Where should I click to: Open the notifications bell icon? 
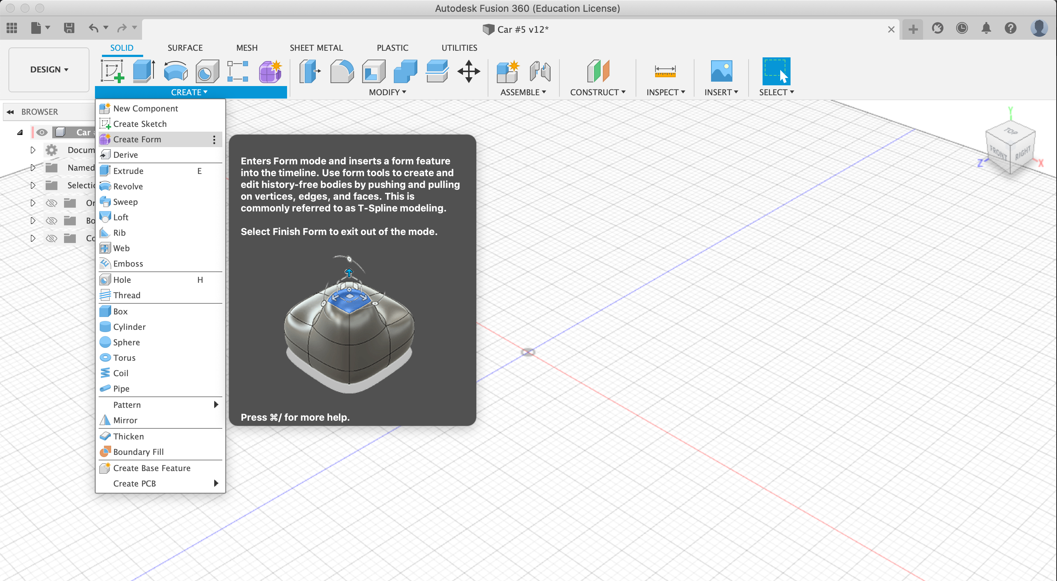click(x=986, y=28)
